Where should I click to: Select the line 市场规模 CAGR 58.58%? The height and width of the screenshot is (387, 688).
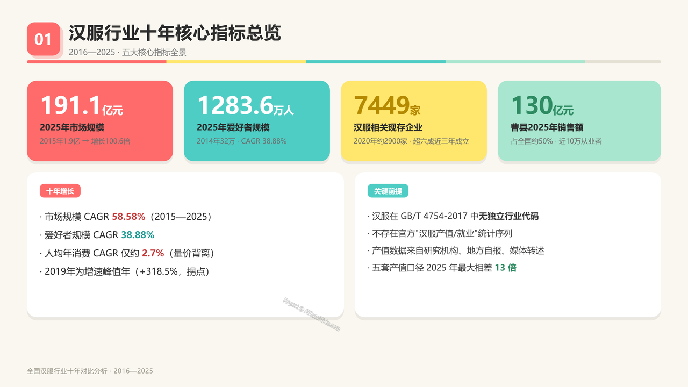pos(128,217)
